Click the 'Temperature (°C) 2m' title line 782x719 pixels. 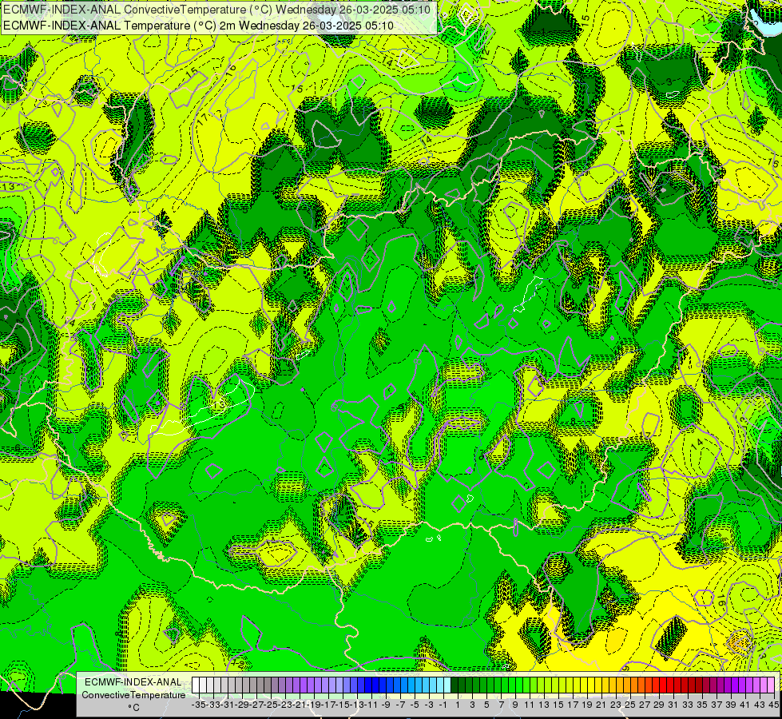[x=198, y=26]
